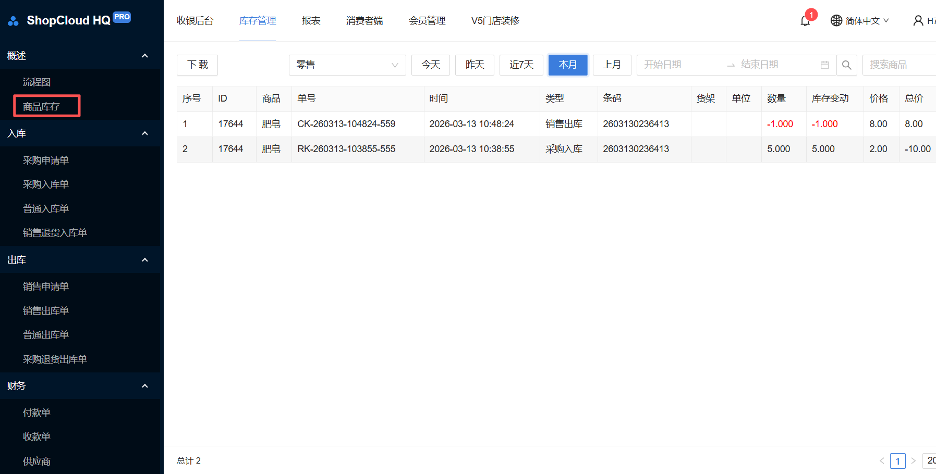This screenshot has width=936, height=474.
Task: Open 采购入库单 in sidebar
Action: coord(46,184)
